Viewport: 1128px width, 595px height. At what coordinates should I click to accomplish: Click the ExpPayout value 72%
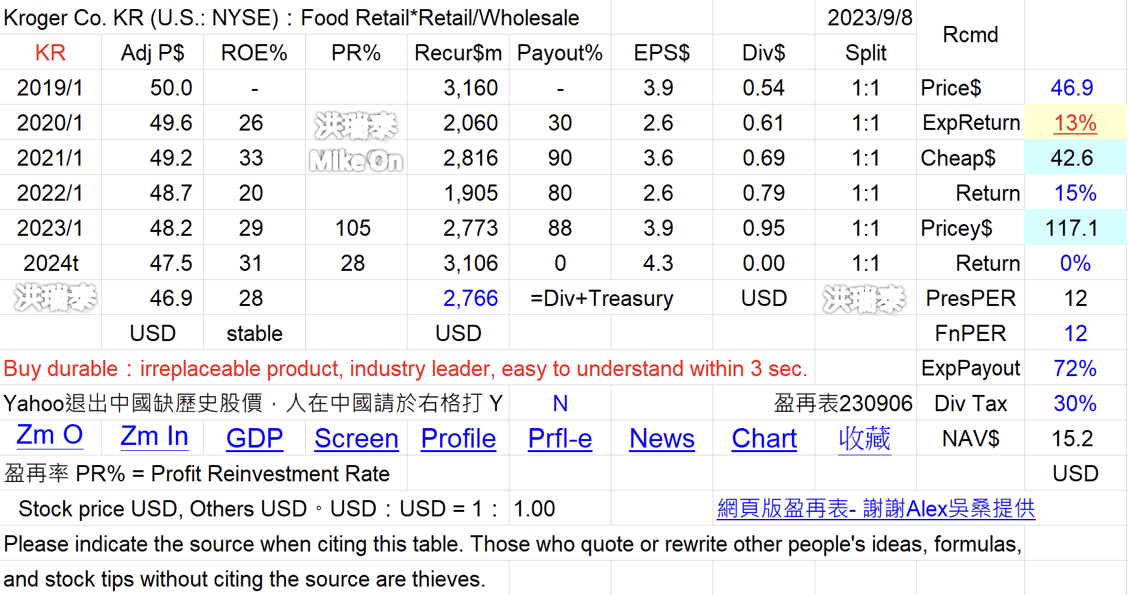[x=1075, y=368]
